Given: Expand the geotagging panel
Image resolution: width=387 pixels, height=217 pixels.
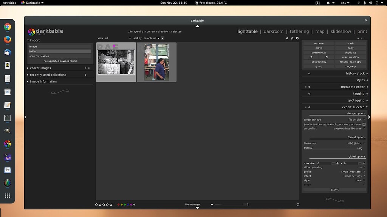Looking at the screenshot, I should point(367,100).
